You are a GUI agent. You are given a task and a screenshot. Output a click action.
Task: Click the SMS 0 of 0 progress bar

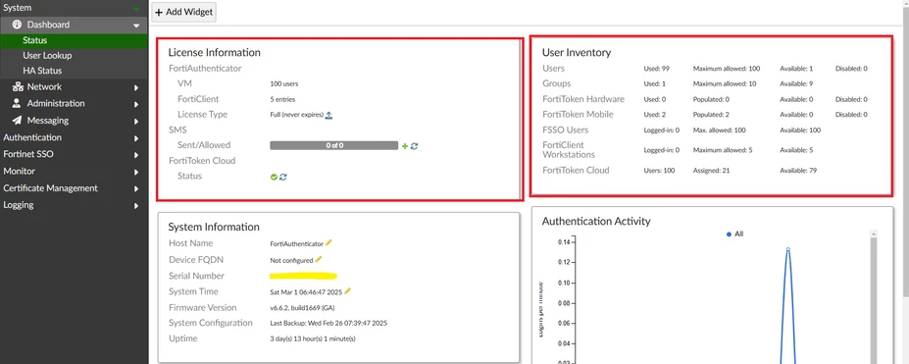334,145
